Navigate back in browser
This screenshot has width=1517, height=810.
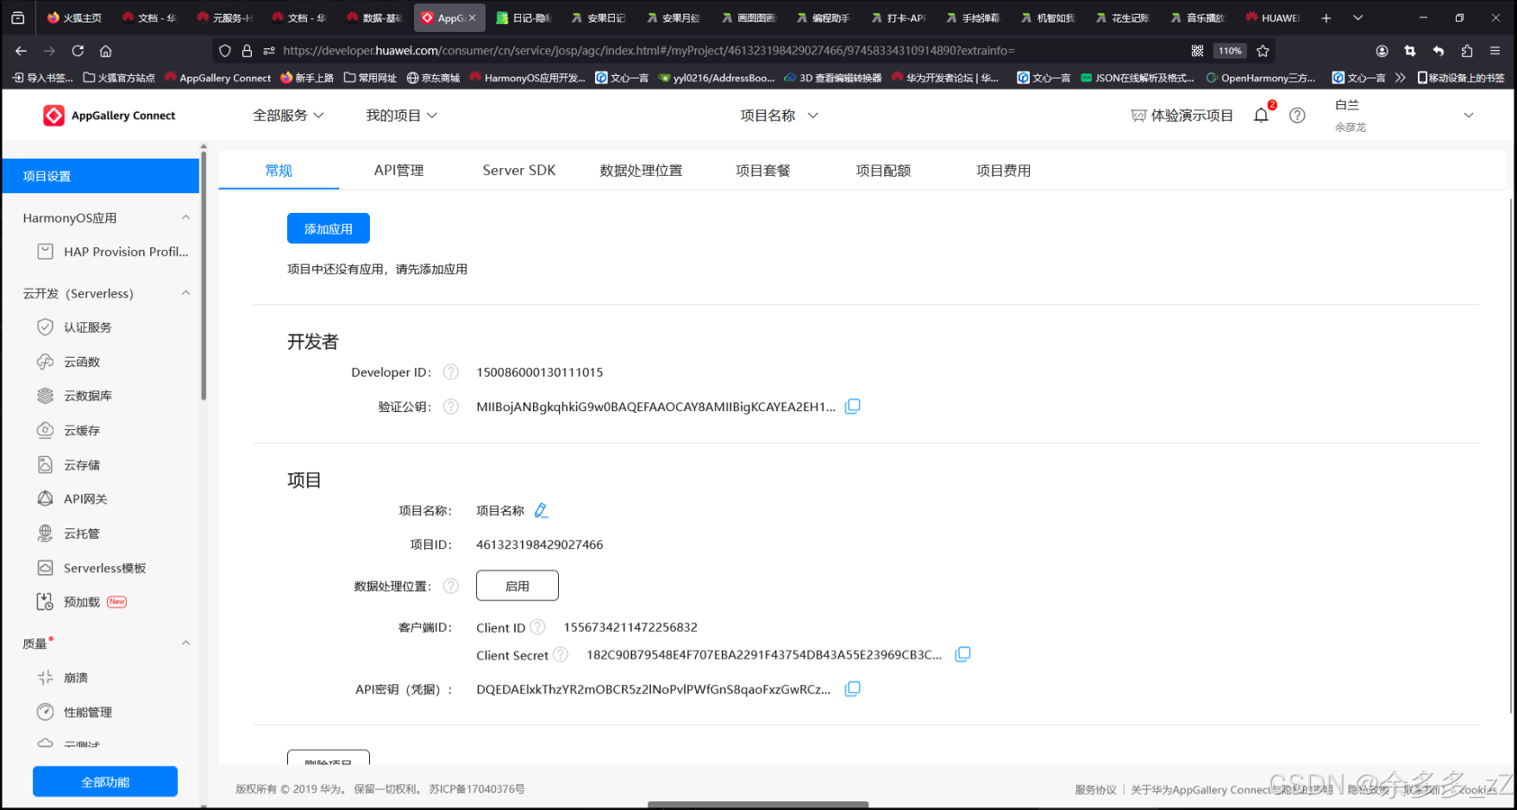coord(22,51)
